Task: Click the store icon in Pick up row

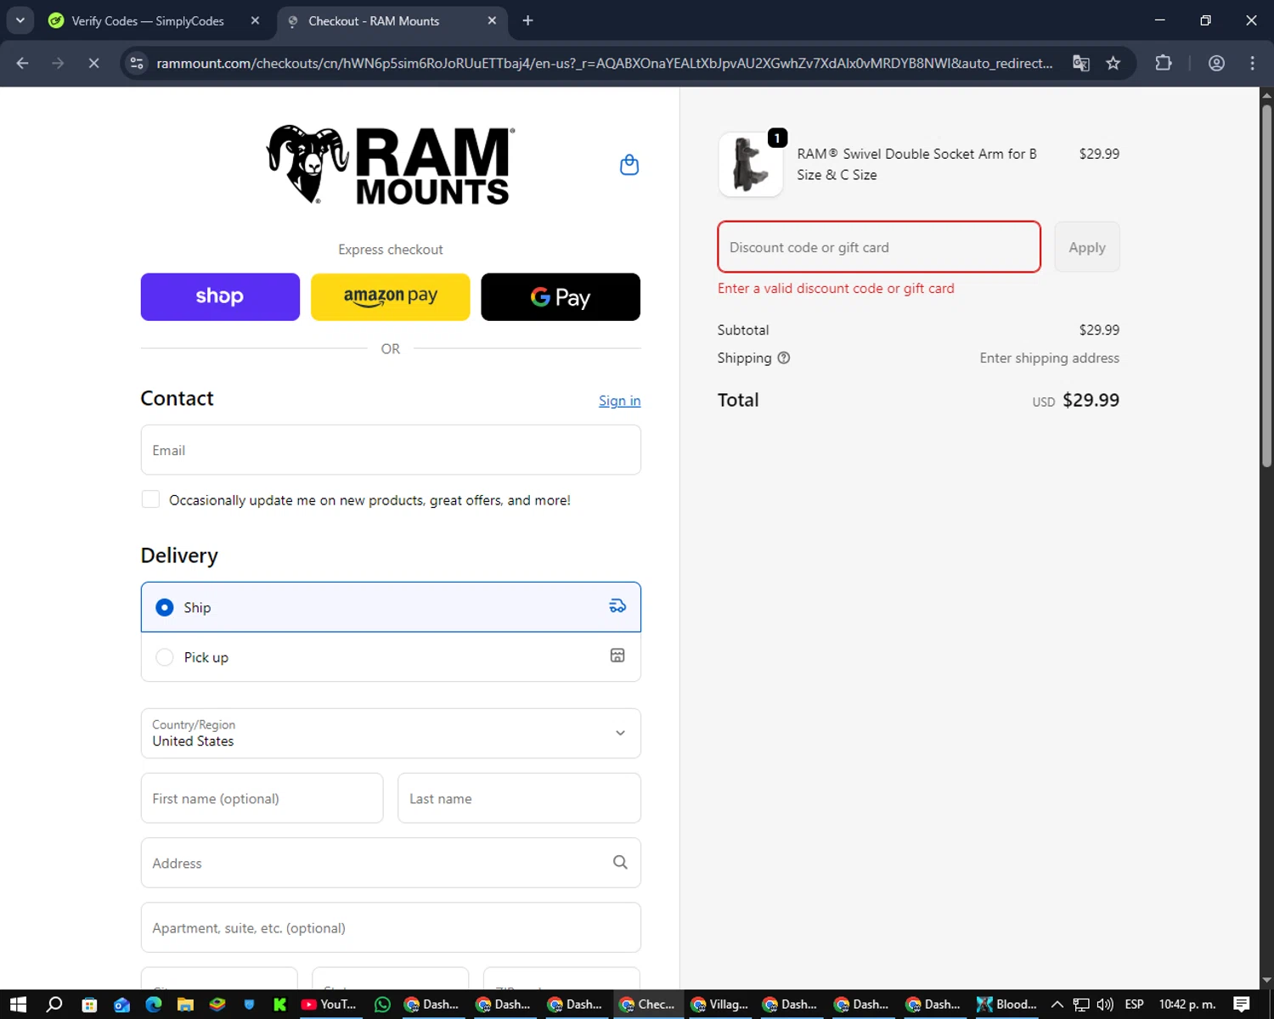Action: [617, 656]
